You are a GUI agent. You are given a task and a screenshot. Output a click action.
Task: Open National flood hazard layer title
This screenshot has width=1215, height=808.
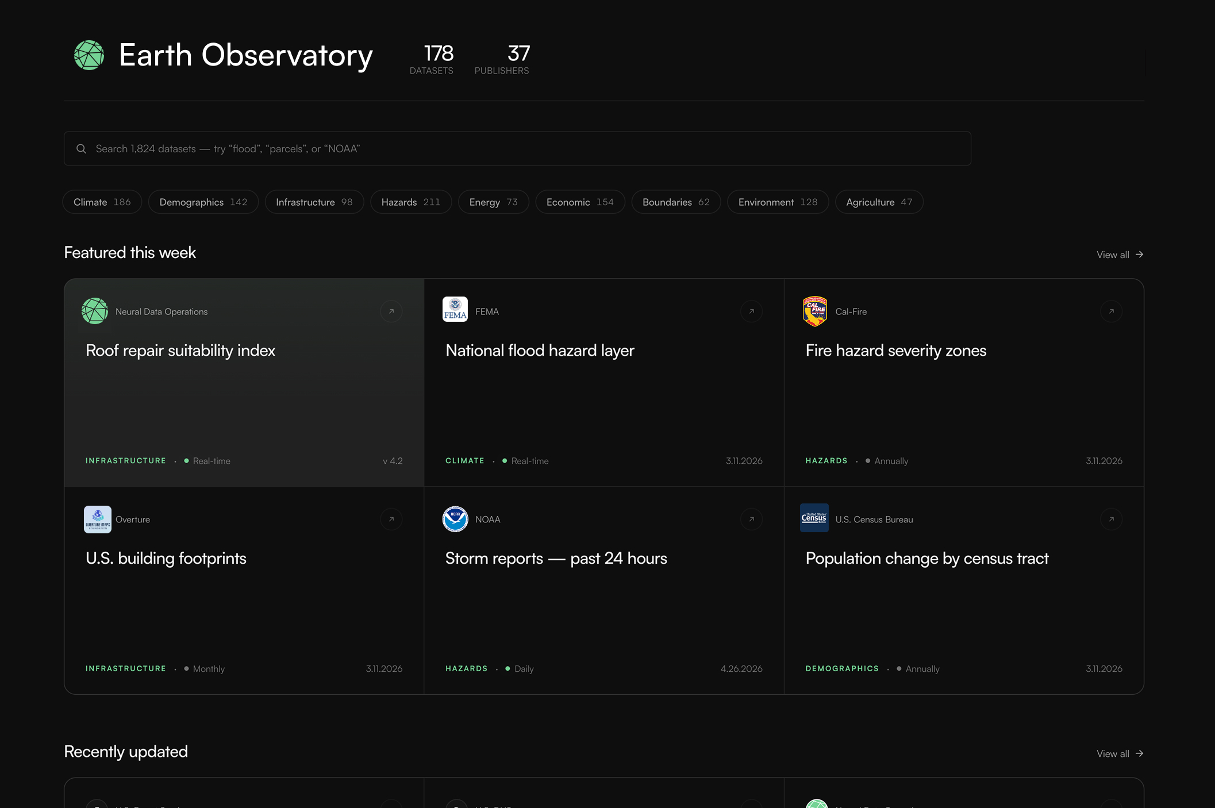click(540, 351)
